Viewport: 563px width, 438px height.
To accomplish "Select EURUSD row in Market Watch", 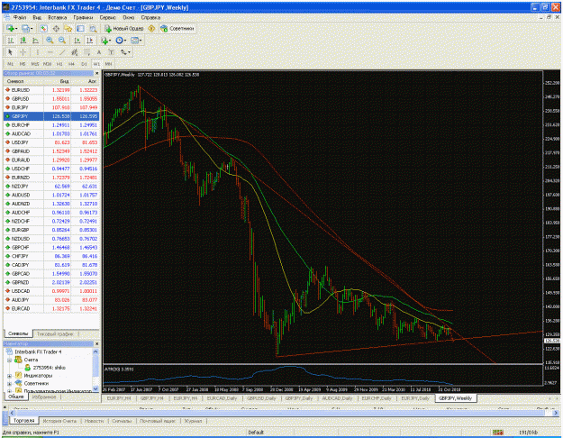I will (x=51, y=90).
